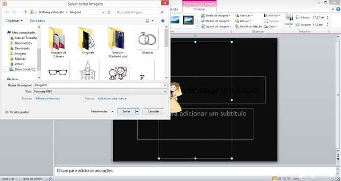The image size is (341, 181).
Task: Select the church drawing thumbnail
Action: [x=88, y=70]
